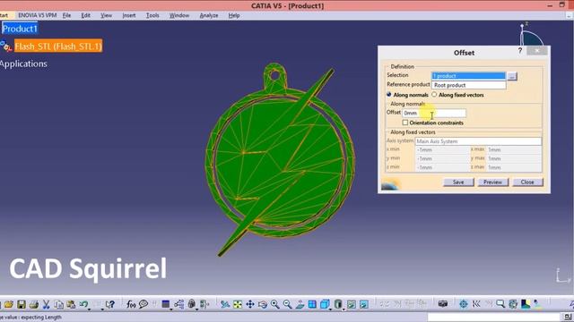Expand view mode shading dropdown arrow
This screenshot has height=322, width=574.
344,309
